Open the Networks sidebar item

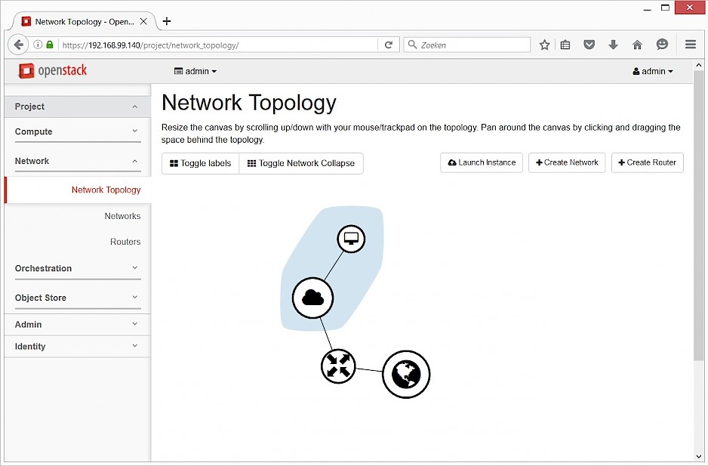(x=122, y=216)
